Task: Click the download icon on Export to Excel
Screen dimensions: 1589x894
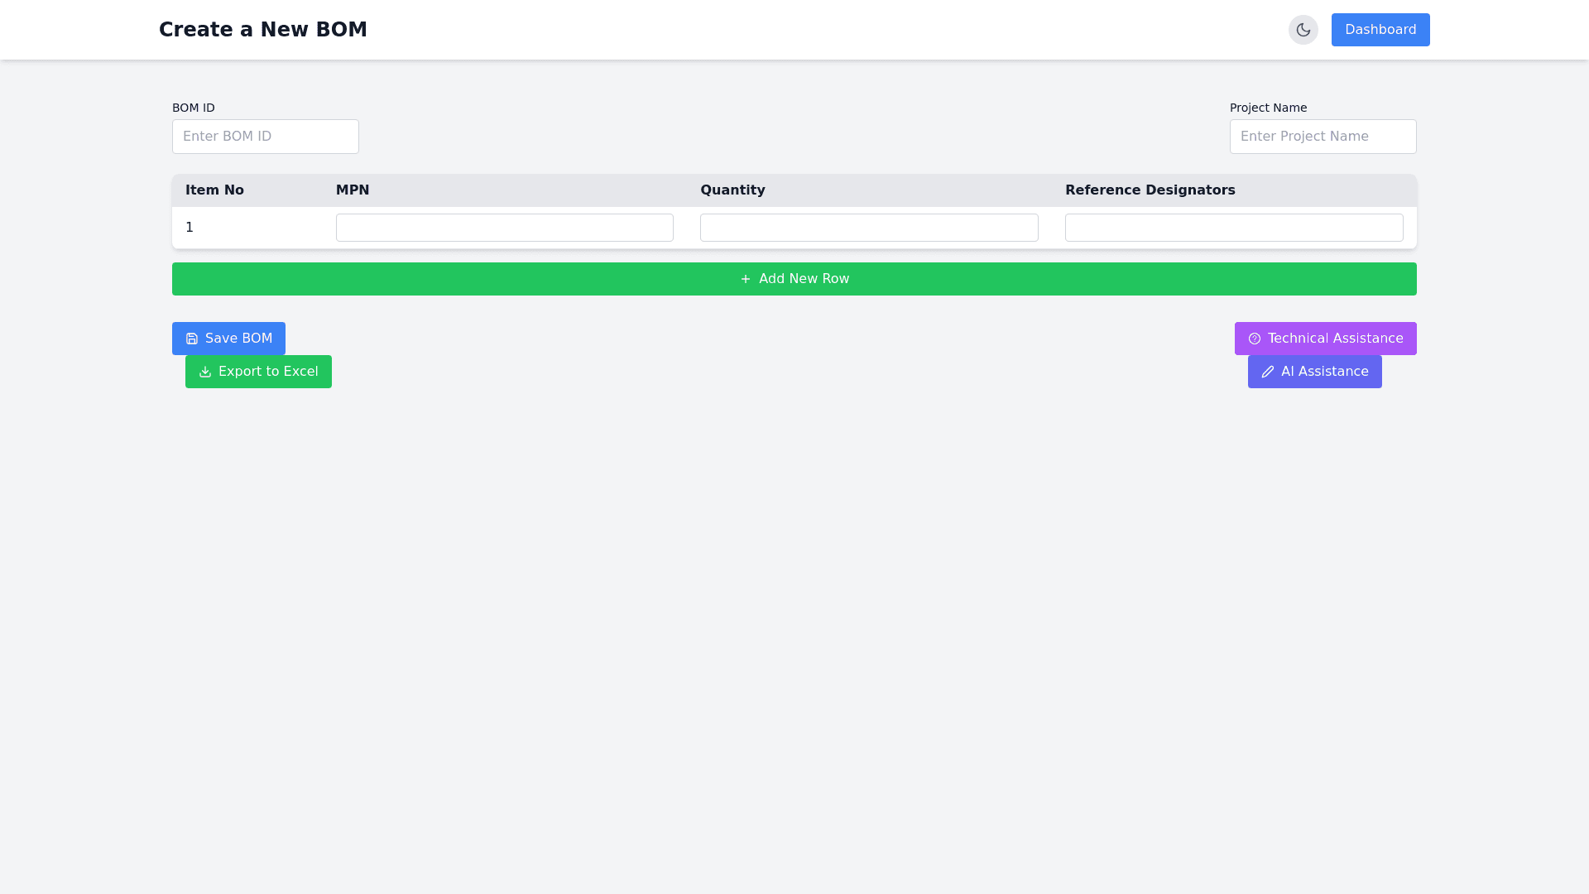Action: coord(204,372)
